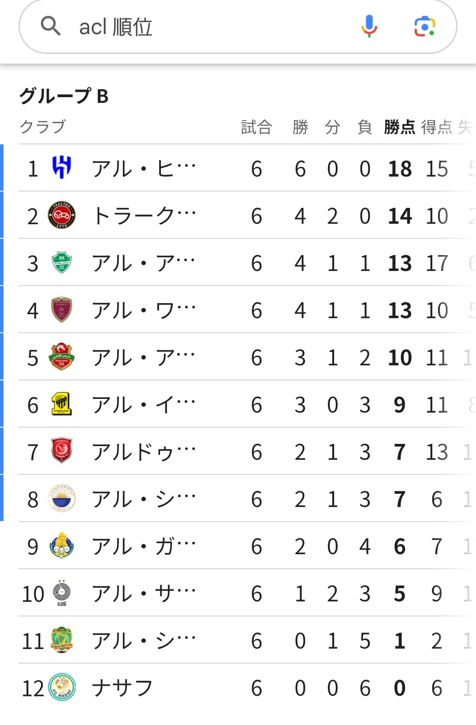The width and height of the screenshot is (476, 725).
Task: Select the 勝点 column header
Action: point(399,127)
